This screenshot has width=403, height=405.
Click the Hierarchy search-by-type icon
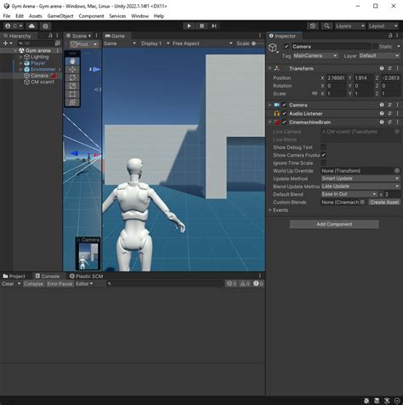pyautogui.click(x=58, y=43)
